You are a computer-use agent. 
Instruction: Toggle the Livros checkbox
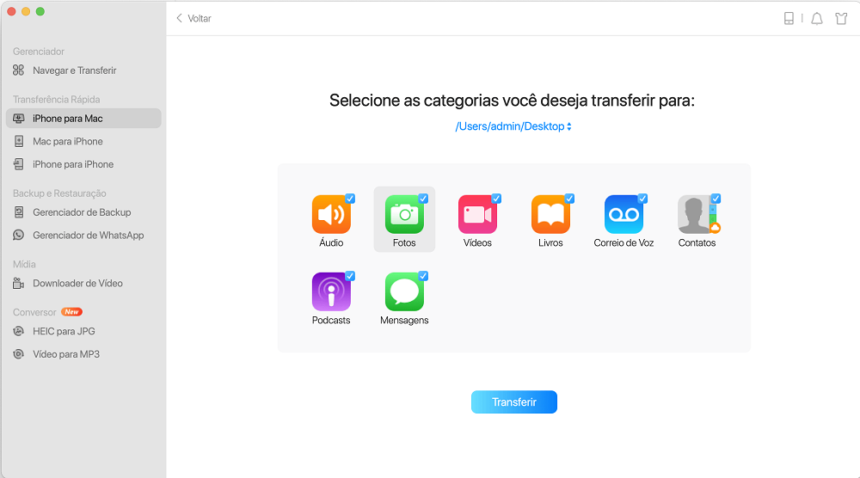coord(569,199)
